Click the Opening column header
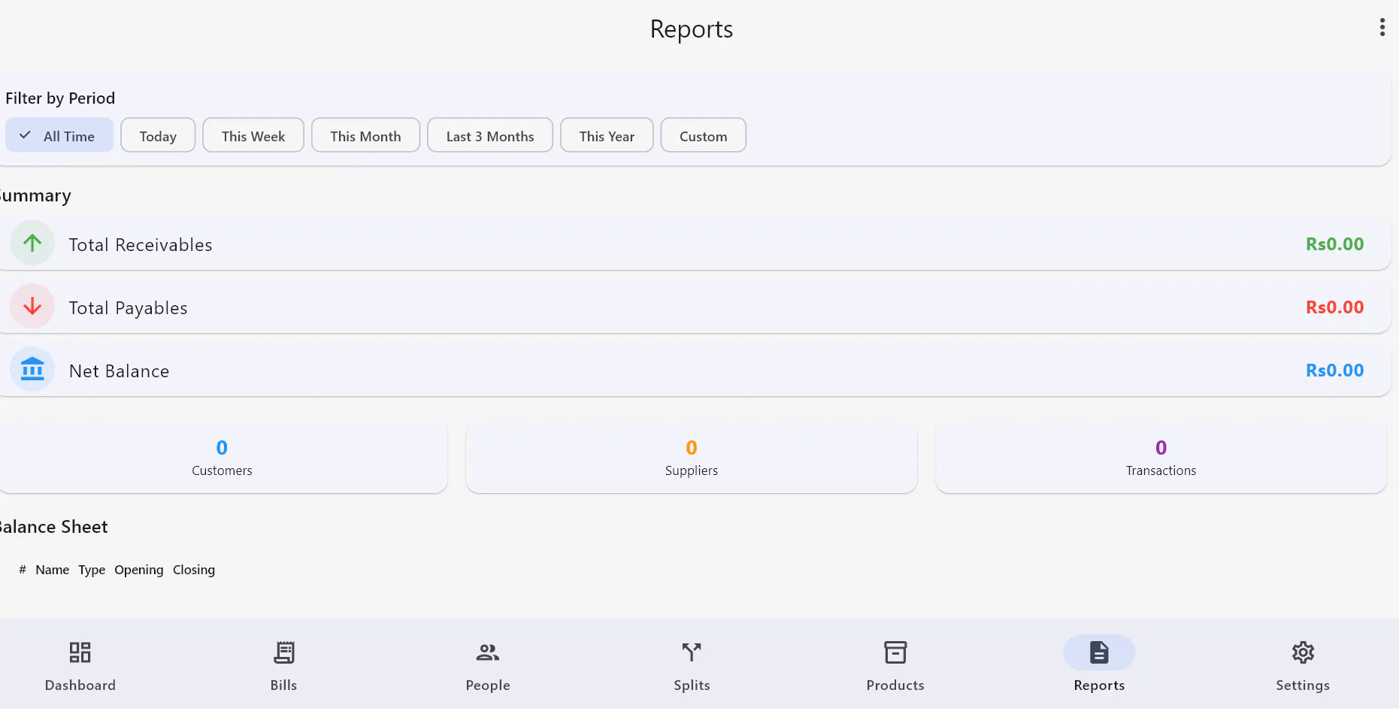The width and height of the screenshot is (1399, 711). coord(139,570)
